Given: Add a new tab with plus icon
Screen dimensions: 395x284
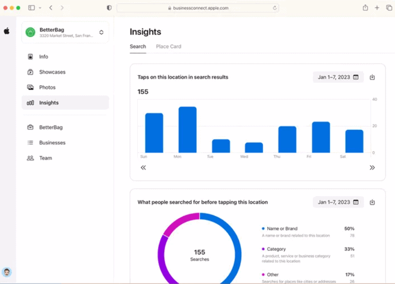Looking at the screenshot, I should click(x=377, y=8).
